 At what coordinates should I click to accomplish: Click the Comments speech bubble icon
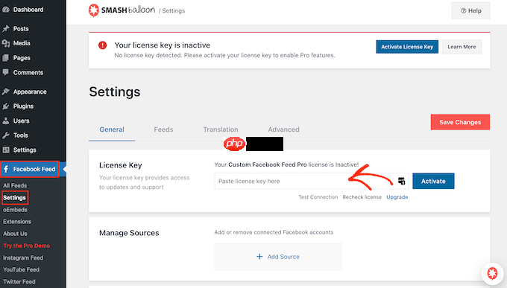(x=5, y=72)
